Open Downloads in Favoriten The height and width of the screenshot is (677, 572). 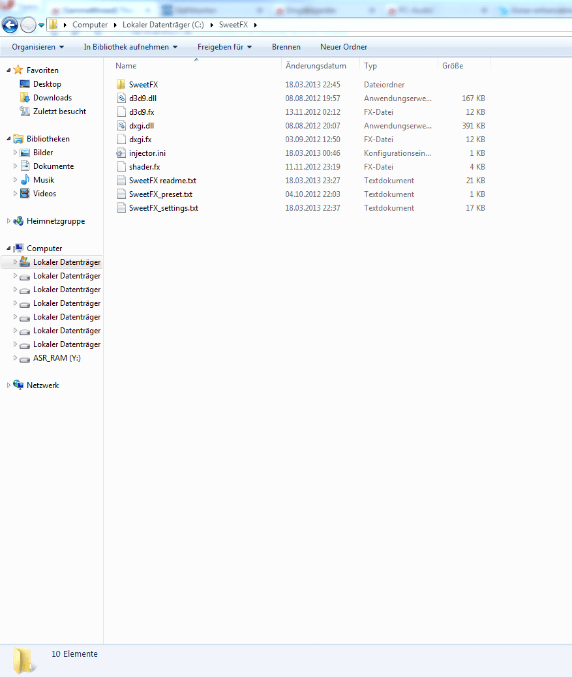coord(52,98)
